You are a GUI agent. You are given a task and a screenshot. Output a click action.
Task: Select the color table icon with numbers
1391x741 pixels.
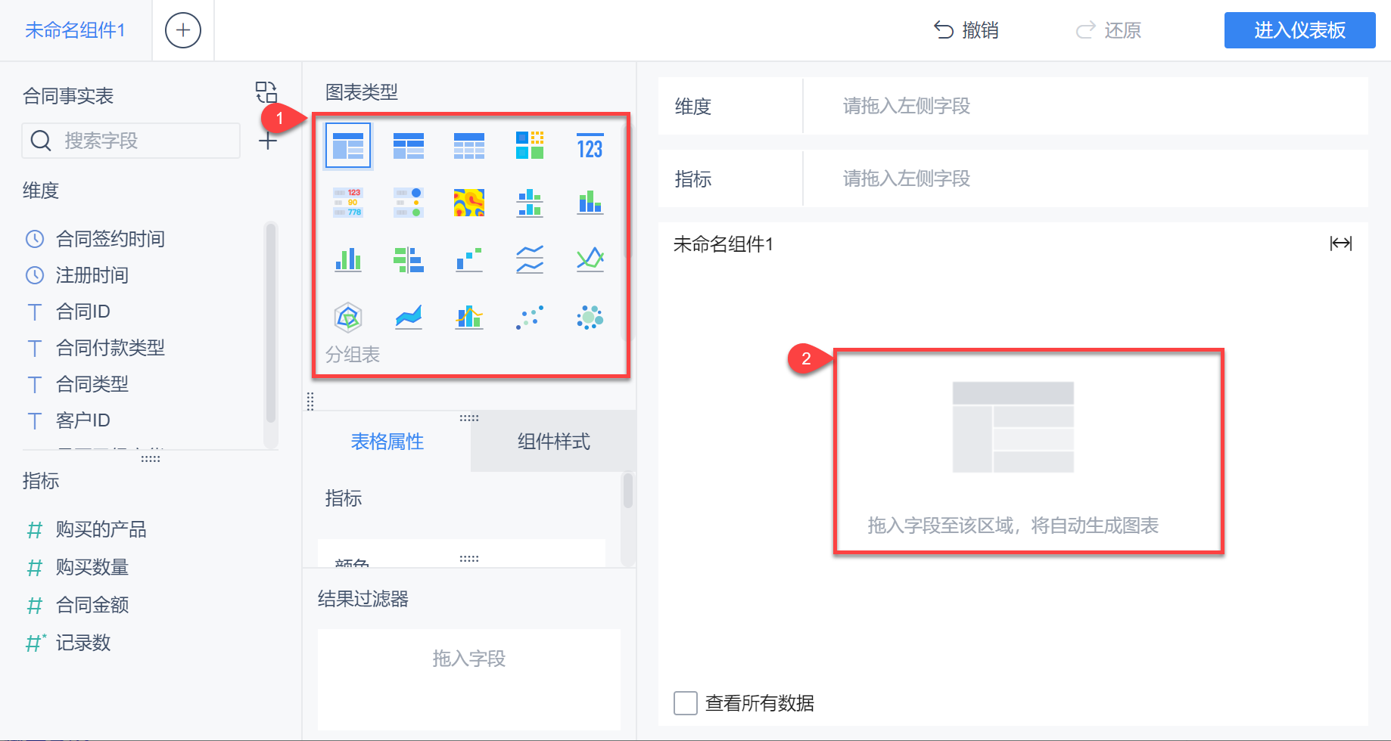click(x=348, y=203)
